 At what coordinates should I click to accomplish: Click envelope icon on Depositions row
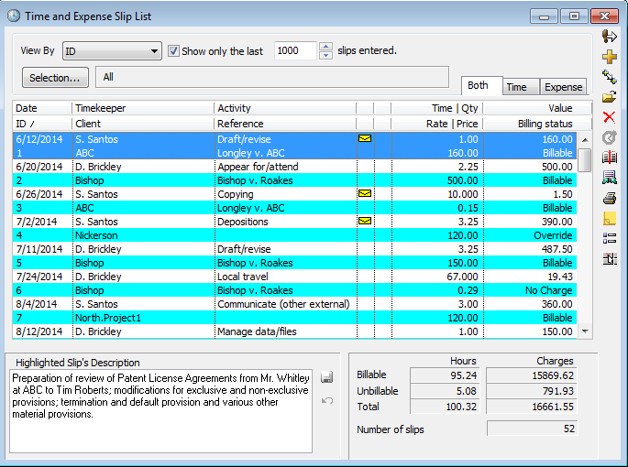pos(365,221)
